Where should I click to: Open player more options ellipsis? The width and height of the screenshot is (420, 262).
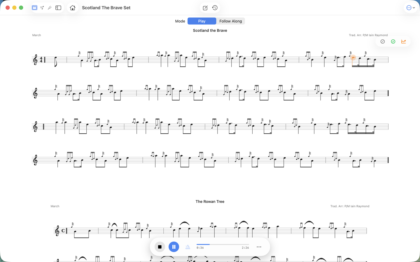click(259, 247)
